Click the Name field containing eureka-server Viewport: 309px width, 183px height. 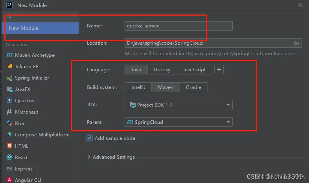pyautogui.click(x=178, y=26)
